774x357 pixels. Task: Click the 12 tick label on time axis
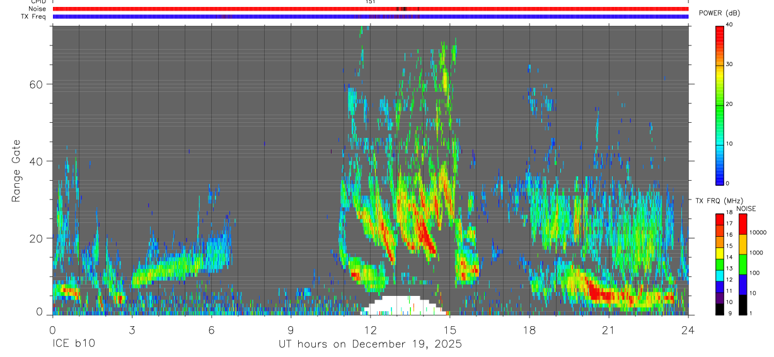pos(370,331)
